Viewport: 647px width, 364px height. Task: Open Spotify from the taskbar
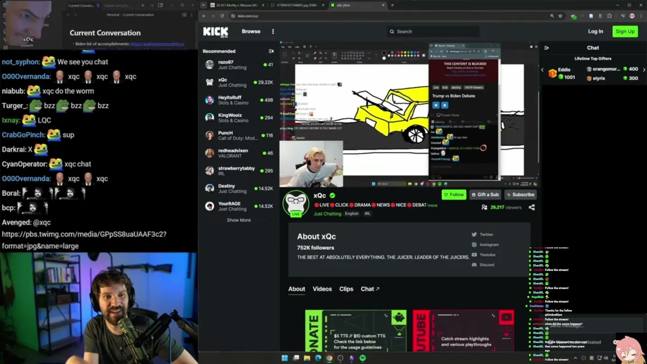pyautogui.click(x=362, y=358)
